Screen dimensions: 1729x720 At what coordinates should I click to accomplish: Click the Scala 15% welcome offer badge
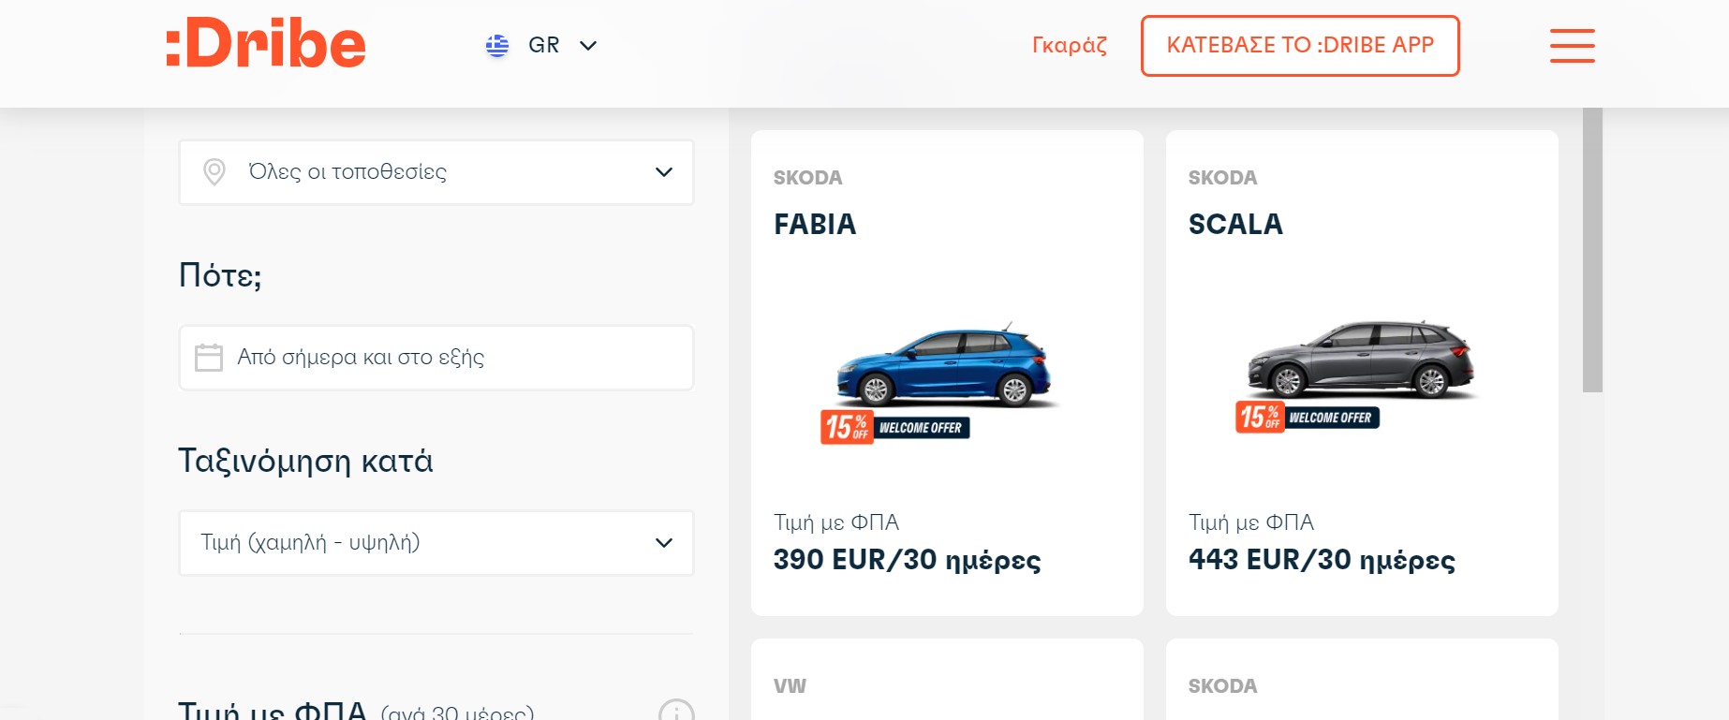(x=1308, y=417)
